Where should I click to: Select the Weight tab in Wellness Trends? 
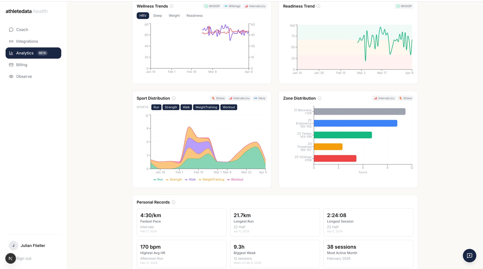click(174, 16)
